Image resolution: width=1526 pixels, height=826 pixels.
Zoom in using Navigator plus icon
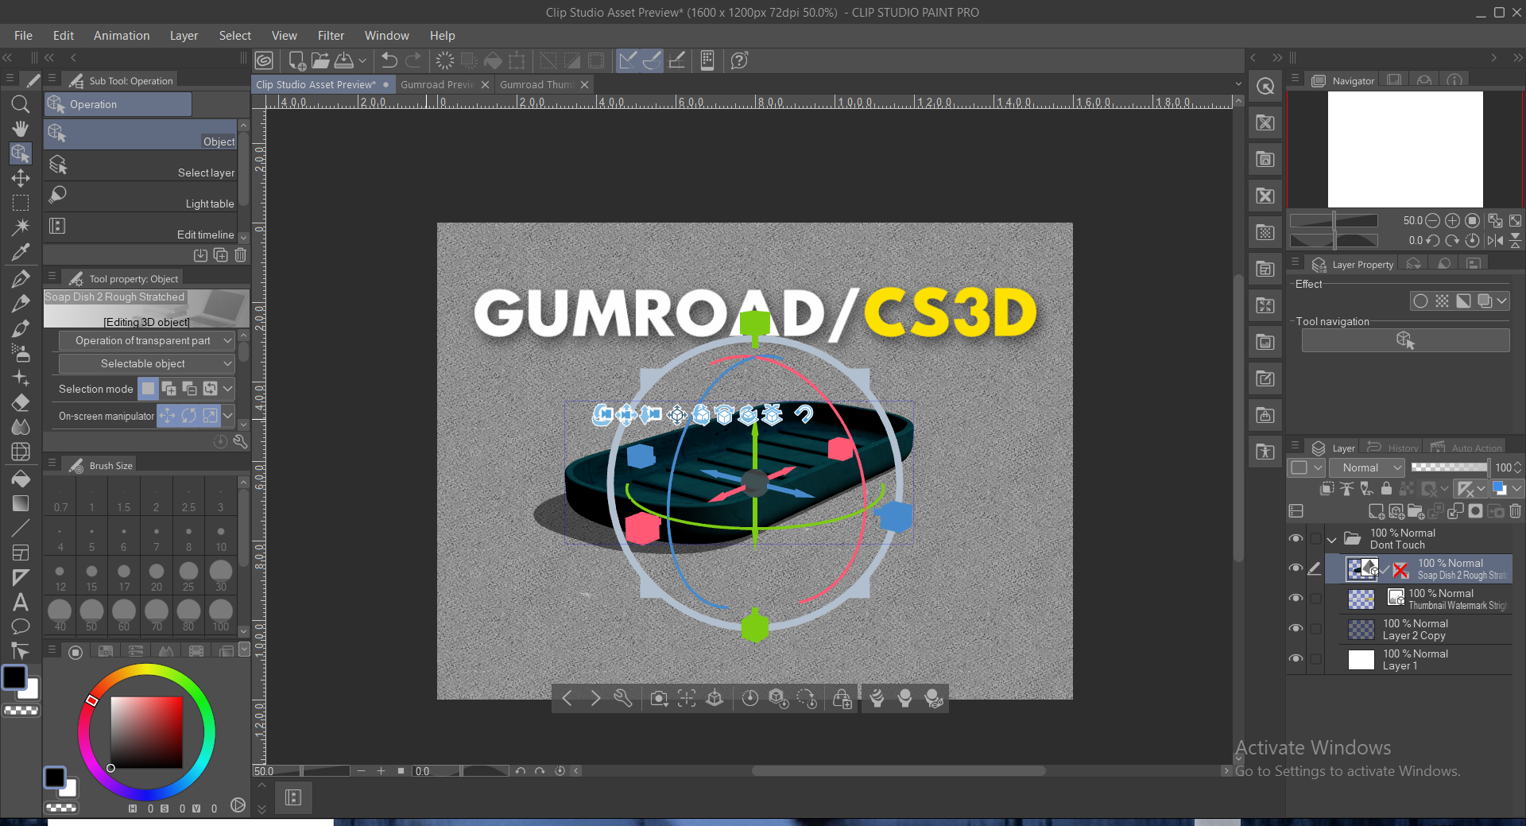coord(1452,220)
